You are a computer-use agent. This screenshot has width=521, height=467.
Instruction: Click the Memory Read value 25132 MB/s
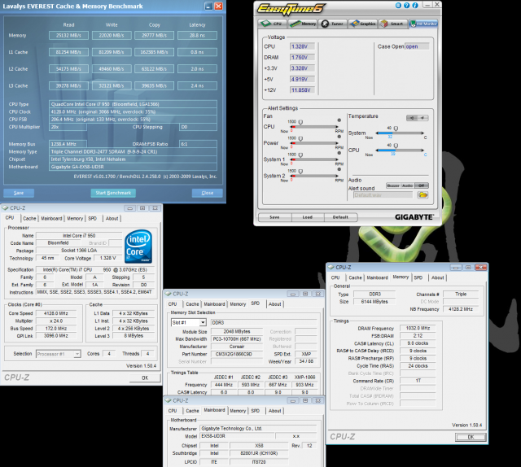coord(68,35)
